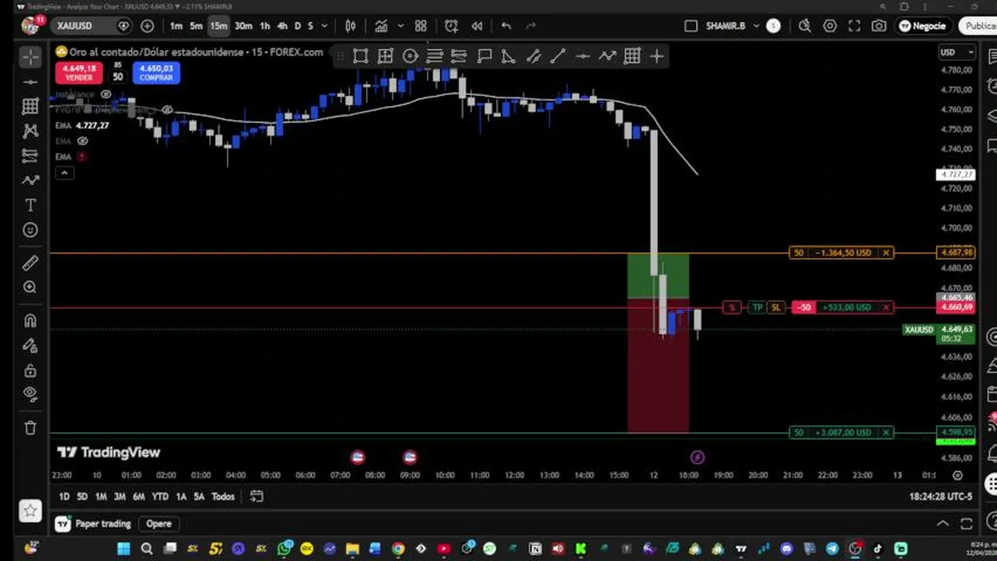This screenshot has width=997, height=561.
Task: Open WhatsApp from the Windows taskbar
Action: [x=285, y=549]
